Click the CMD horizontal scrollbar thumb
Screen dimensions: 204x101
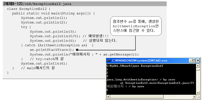pos(137,97)
